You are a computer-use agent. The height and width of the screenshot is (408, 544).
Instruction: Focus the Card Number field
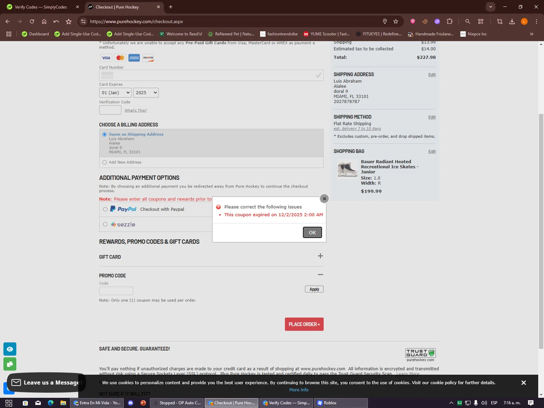pyautogui.click(x=211, y=75)
